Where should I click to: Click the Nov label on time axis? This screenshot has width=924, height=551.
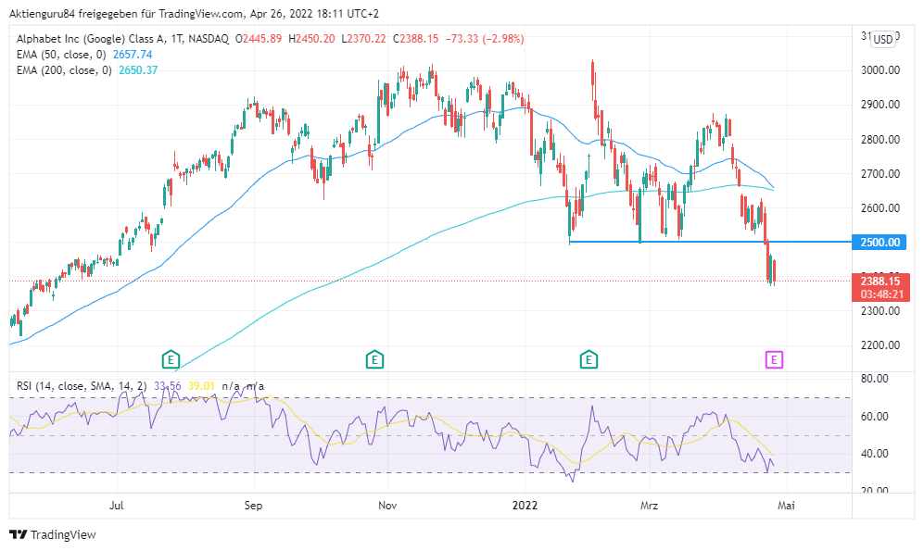coord(387,505)
